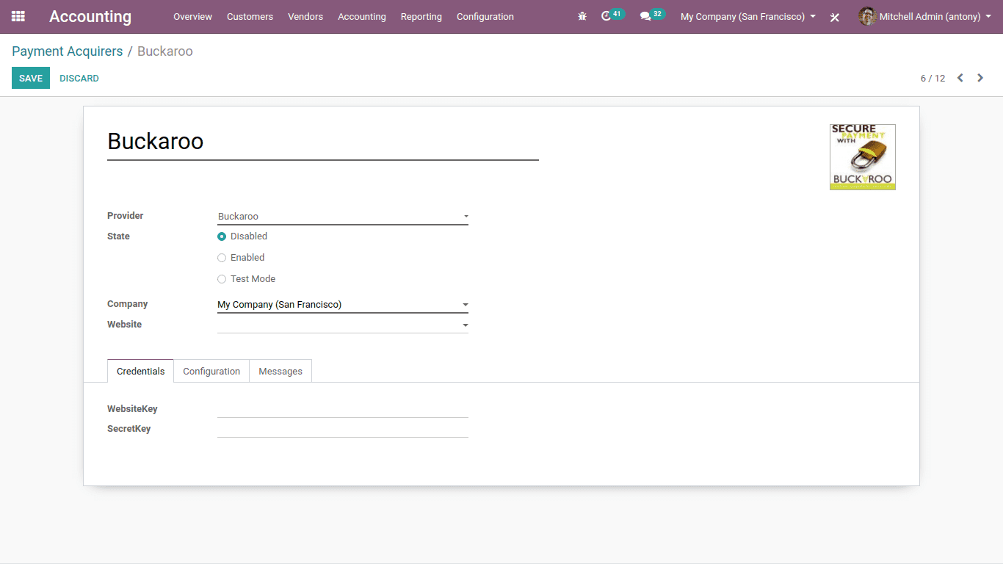
Task: Open the Provider dropdown
Action: tap(343, 217)
